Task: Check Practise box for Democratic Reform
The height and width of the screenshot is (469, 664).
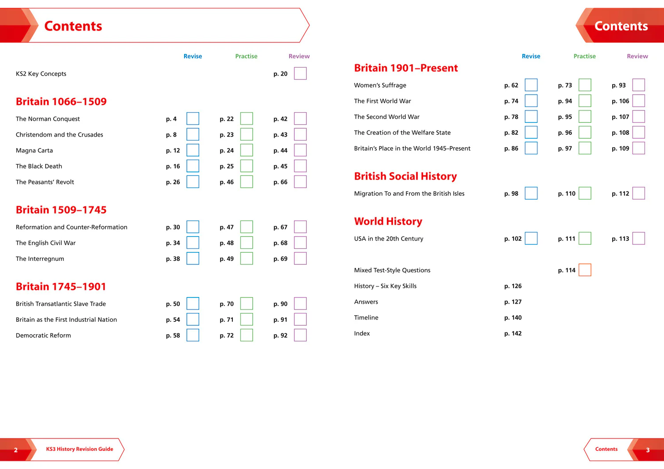Action: coord(247,335)
